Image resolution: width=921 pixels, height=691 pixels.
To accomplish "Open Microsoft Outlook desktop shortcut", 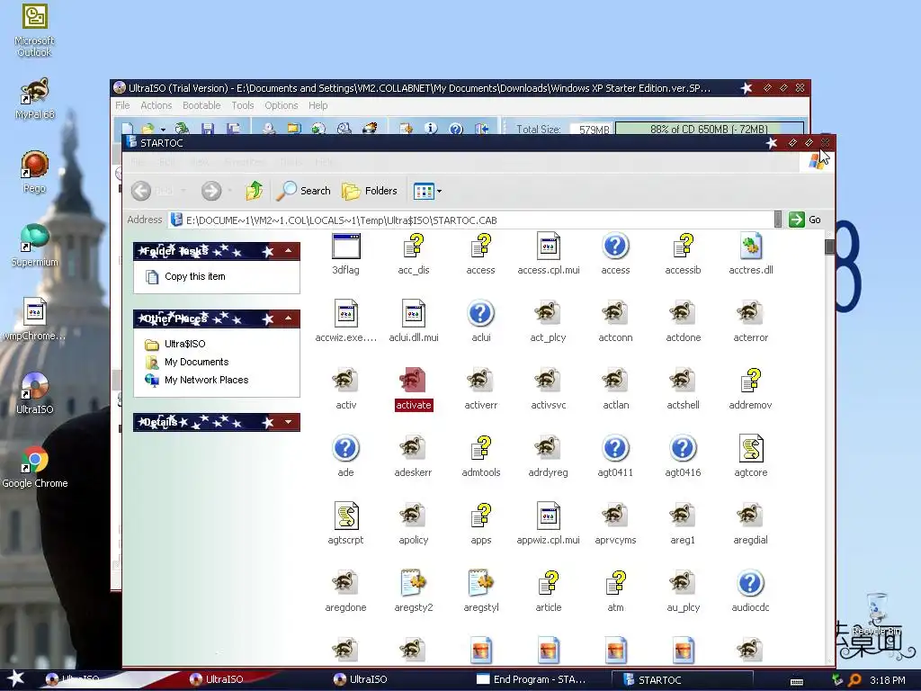I will point(35,31).
